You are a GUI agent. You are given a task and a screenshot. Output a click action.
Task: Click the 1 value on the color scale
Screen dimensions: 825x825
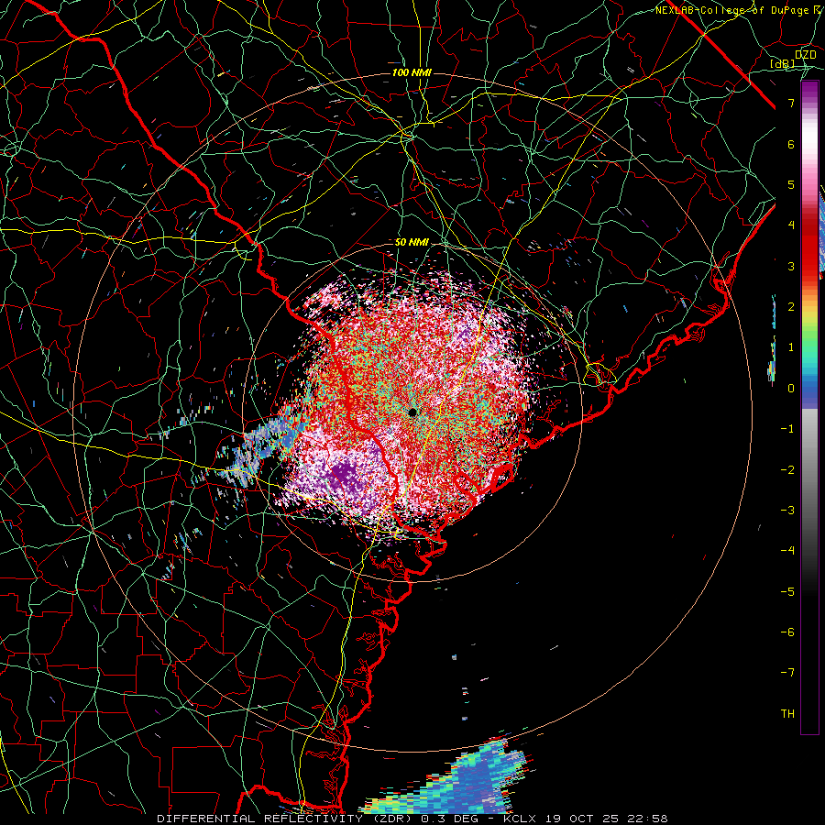coord(791,347)
